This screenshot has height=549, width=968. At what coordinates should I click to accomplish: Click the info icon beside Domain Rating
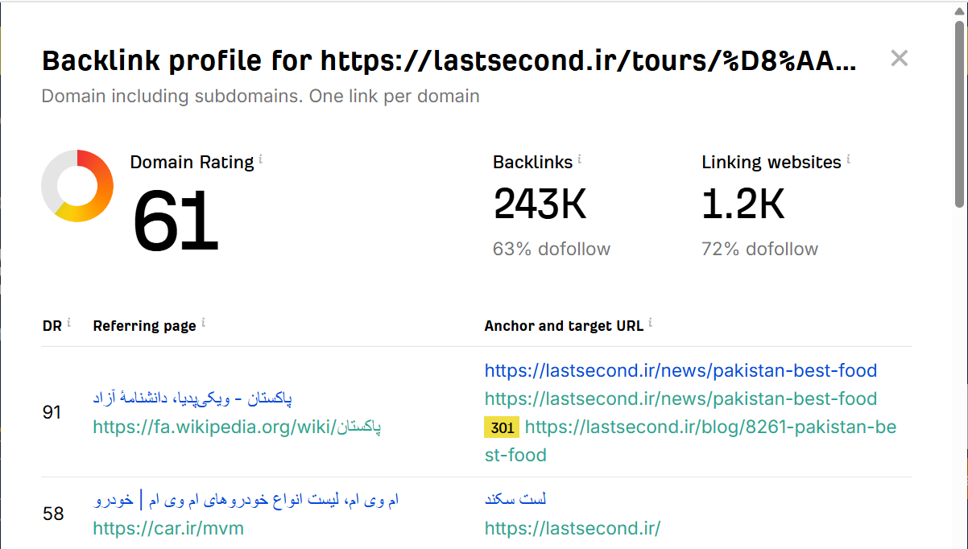[261, 160]
